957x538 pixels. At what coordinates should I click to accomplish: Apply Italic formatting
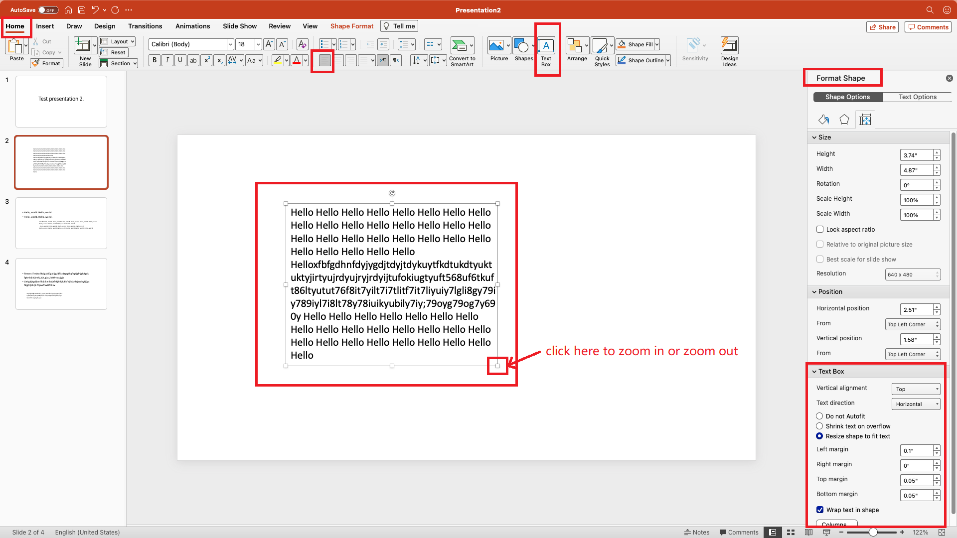tap(167, 60)
